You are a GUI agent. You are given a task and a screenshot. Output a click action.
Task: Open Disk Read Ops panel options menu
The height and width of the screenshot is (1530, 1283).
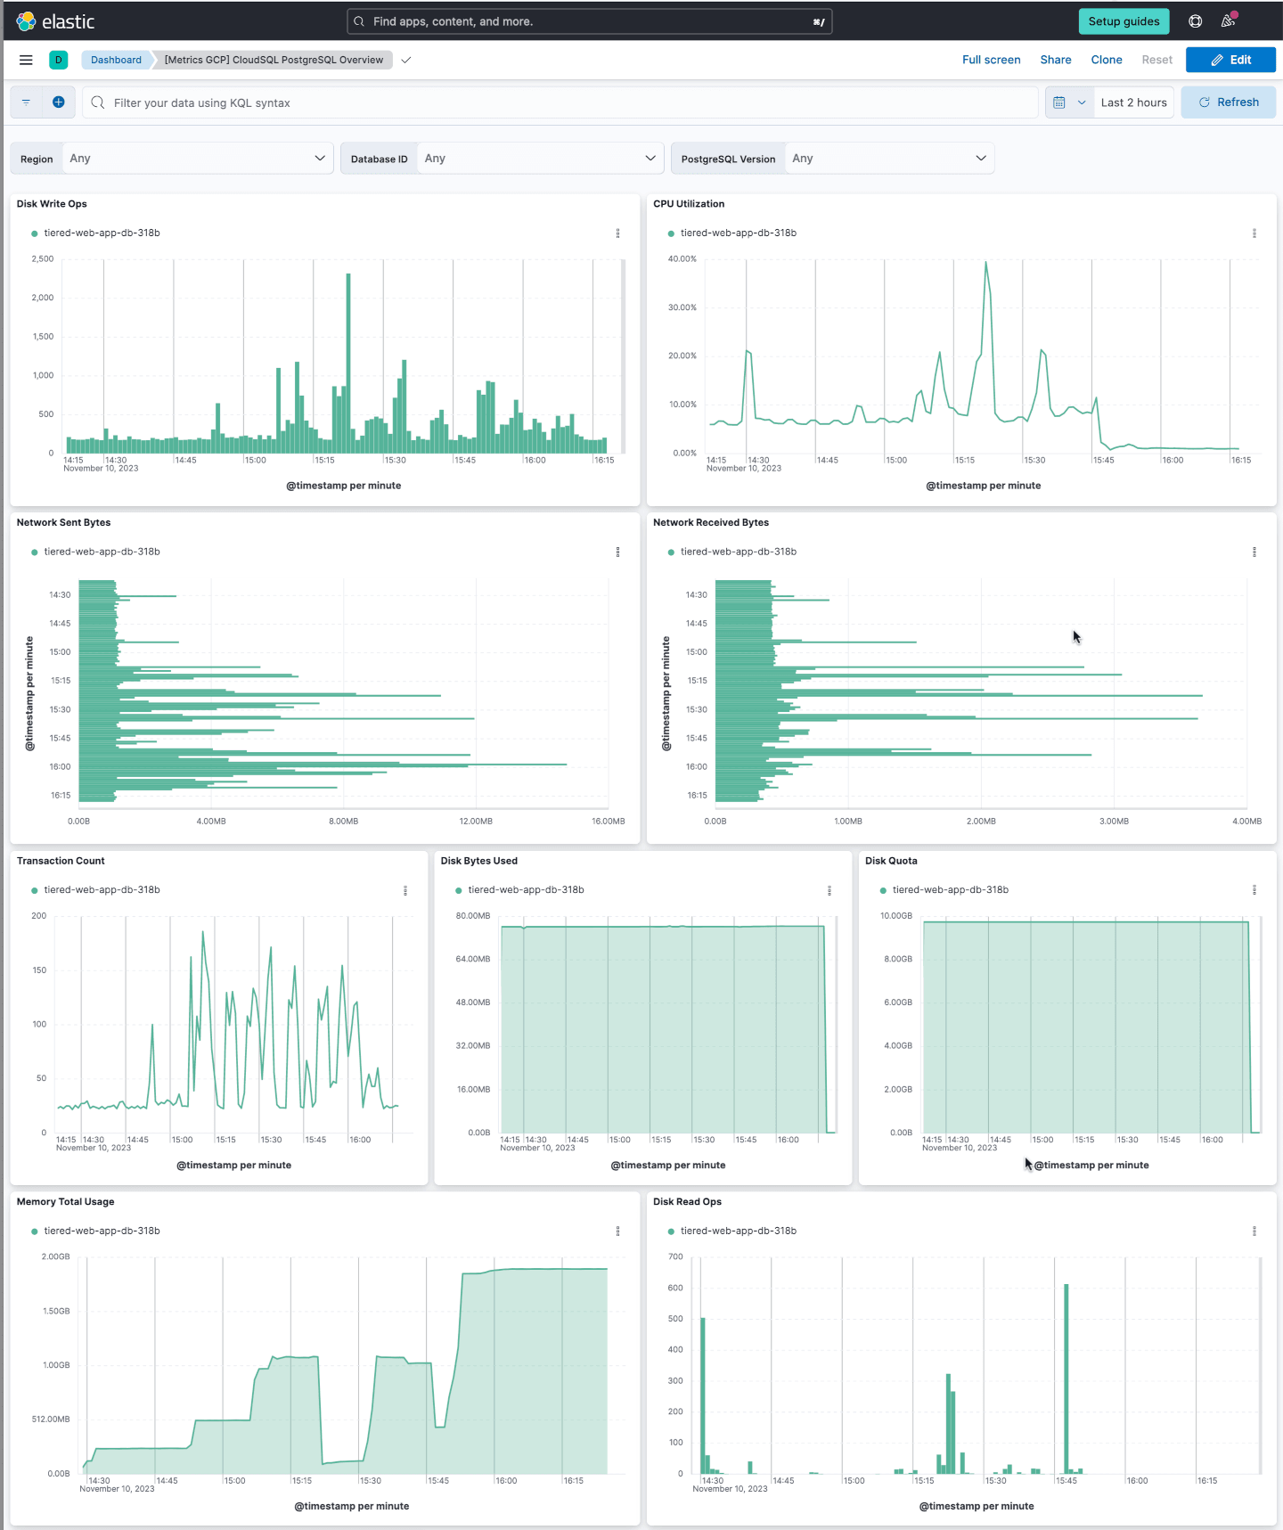[x=1254, y=1231]
